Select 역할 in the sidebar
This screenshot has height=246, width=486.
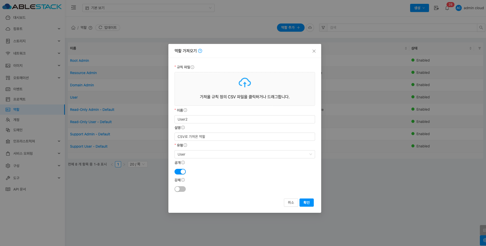[x=32, y=110]
